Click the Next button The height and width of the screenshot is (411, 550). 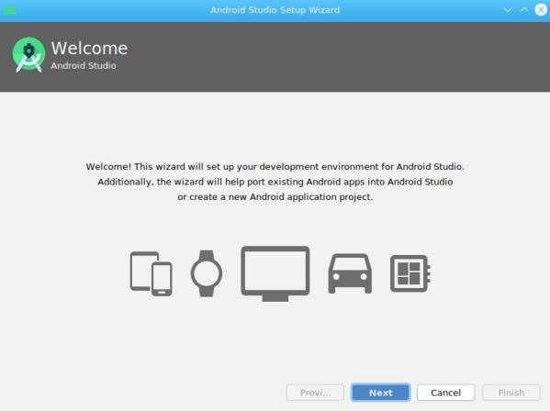point(380,393)
